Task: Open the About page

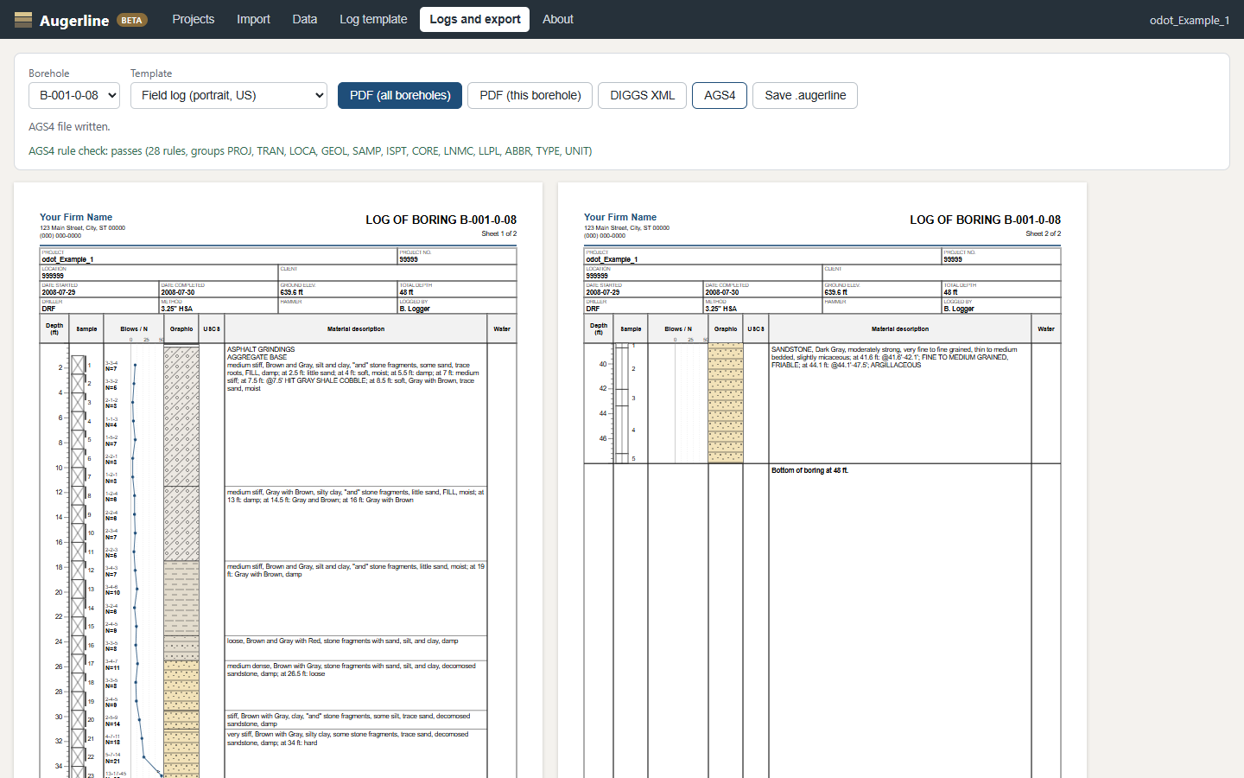Action: (x=558, y=19)
